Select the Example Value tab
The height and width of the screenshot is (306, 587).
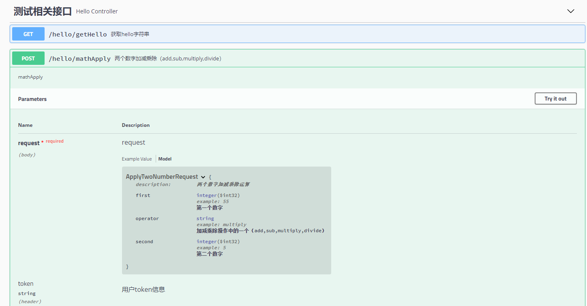[x=137, y=158]
